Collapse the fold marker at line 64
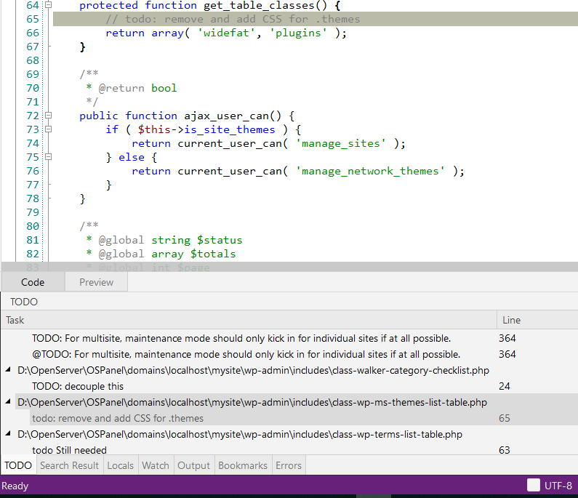Viewport: 578px width, 498px height. [x=48, y=5]
